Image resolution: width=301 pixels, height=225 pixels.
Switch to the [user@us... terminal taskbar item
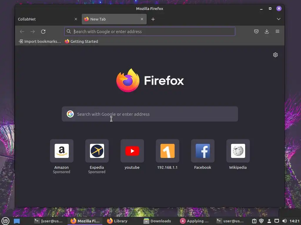(49, 221)
